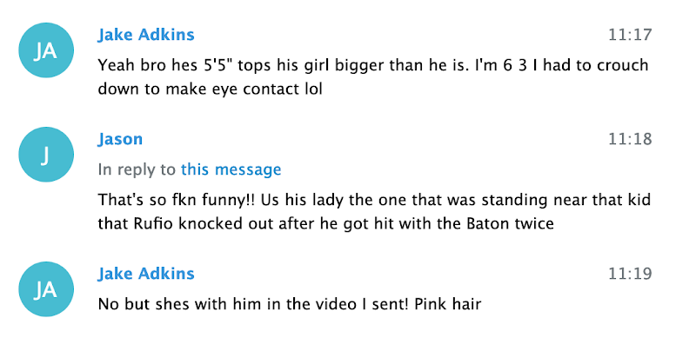Click the 11:17 timestamp
Image resolution: width=696 pixels, height=338 pixels.
(630, 35)
